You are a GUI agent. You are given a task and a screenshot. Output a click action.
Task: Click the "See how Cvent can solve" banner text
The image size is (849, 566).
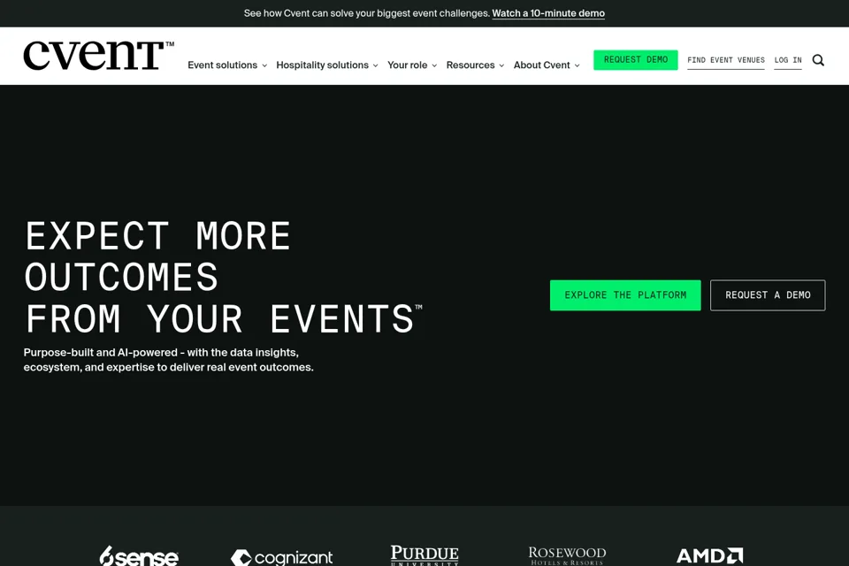(x=366, y=13)
